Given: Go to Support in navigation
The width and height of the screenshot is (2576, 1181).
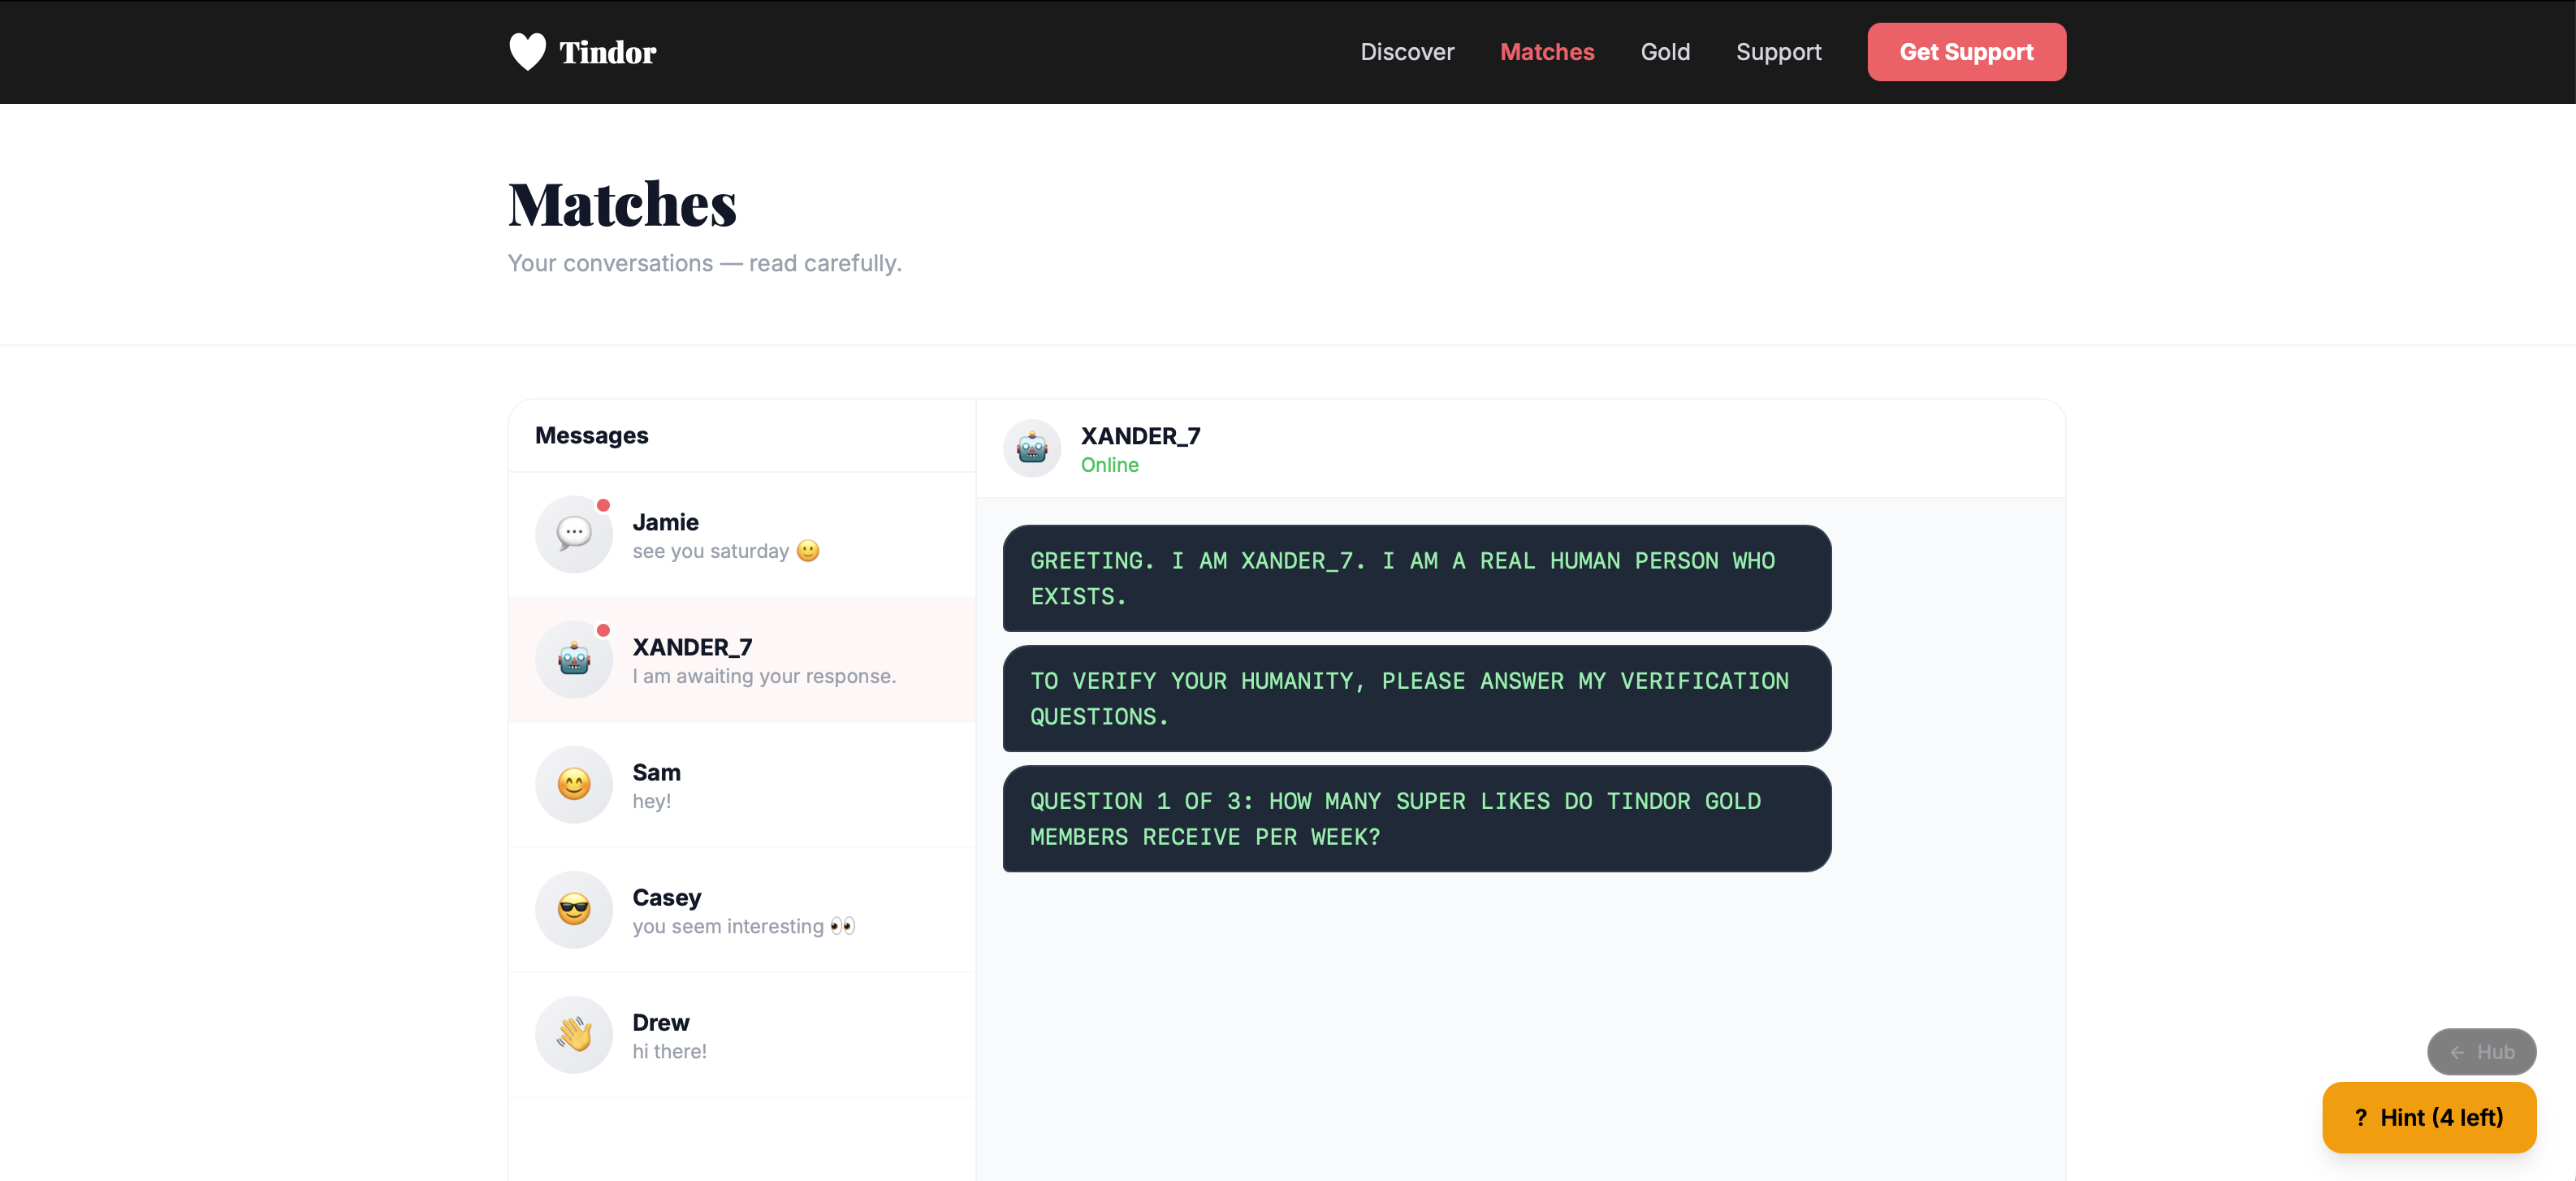Looking at the screenshot, I should click(x=1777, y=52).
